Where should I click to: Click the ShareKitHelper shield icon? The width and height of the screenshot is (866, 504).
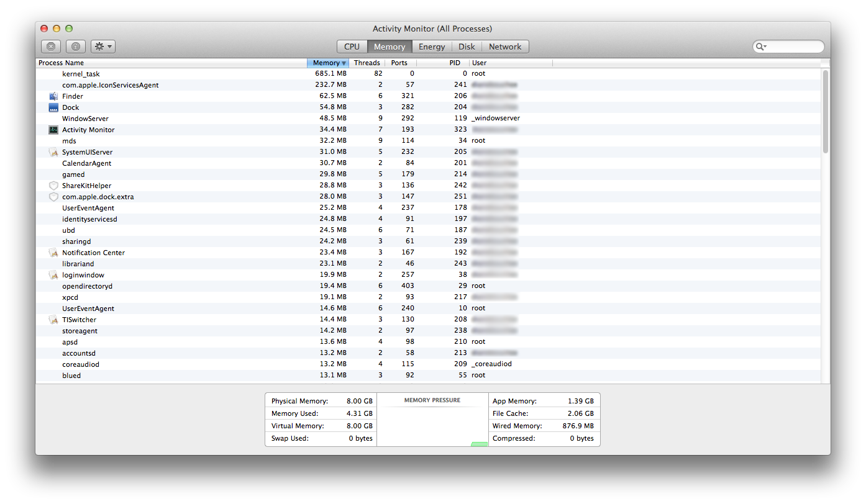53,186
